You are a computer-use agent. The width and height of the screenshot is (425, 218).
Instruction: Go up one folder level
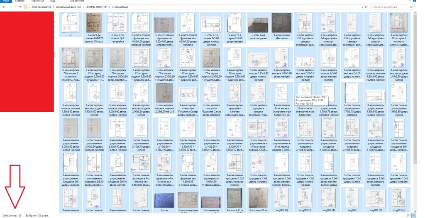click(x=20, y=7)
